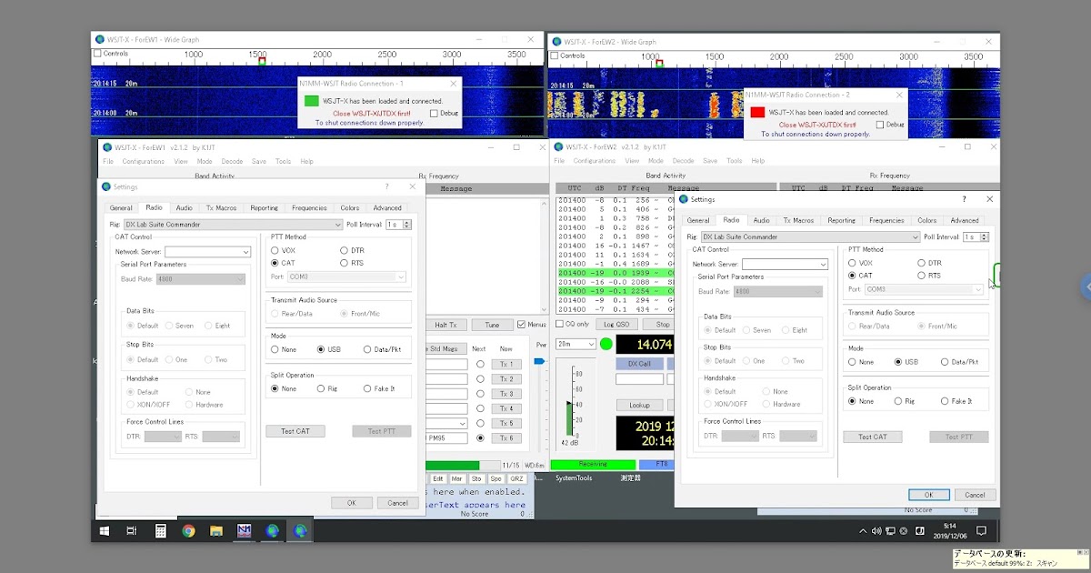Click the ForEW1 main window title icon

[x=106, y=147]
